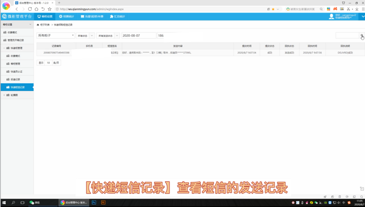Open Task View on the taskbar
This screenshot has height=207, width=365.
pyautogui.click(x=22, y=203)
